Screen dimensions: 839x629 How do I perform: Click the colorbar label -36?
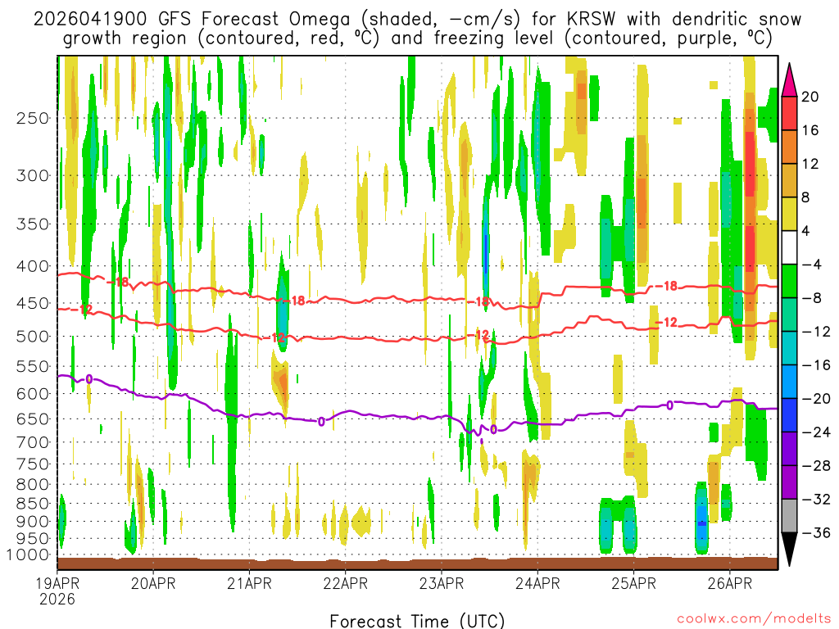tap(815, 532)
